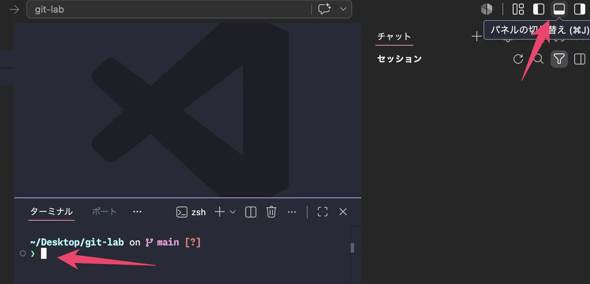Image resolution: width=590 pixels, height=284 pixels.
Task: Toggle the secondary sidebar visibility
Action: pyautogui.click(x=580, y=9)
